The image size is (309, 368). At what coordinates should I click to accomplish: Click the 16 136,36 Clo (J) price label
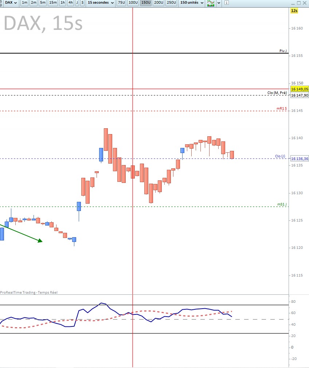(300, 158)
